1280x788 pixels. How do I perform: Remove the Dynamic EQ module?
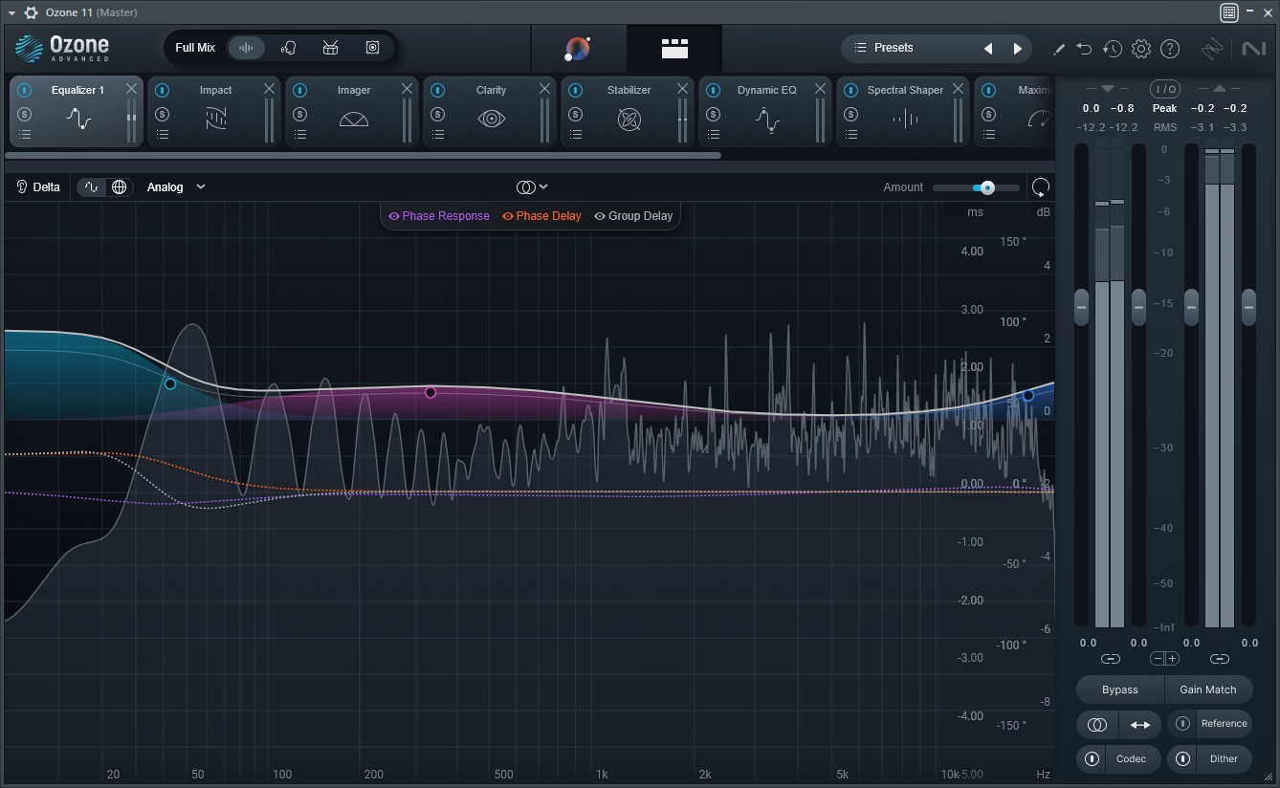(x=820, y=88)
